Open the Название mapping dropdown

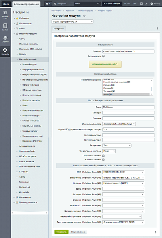click(x=123, y=183)
